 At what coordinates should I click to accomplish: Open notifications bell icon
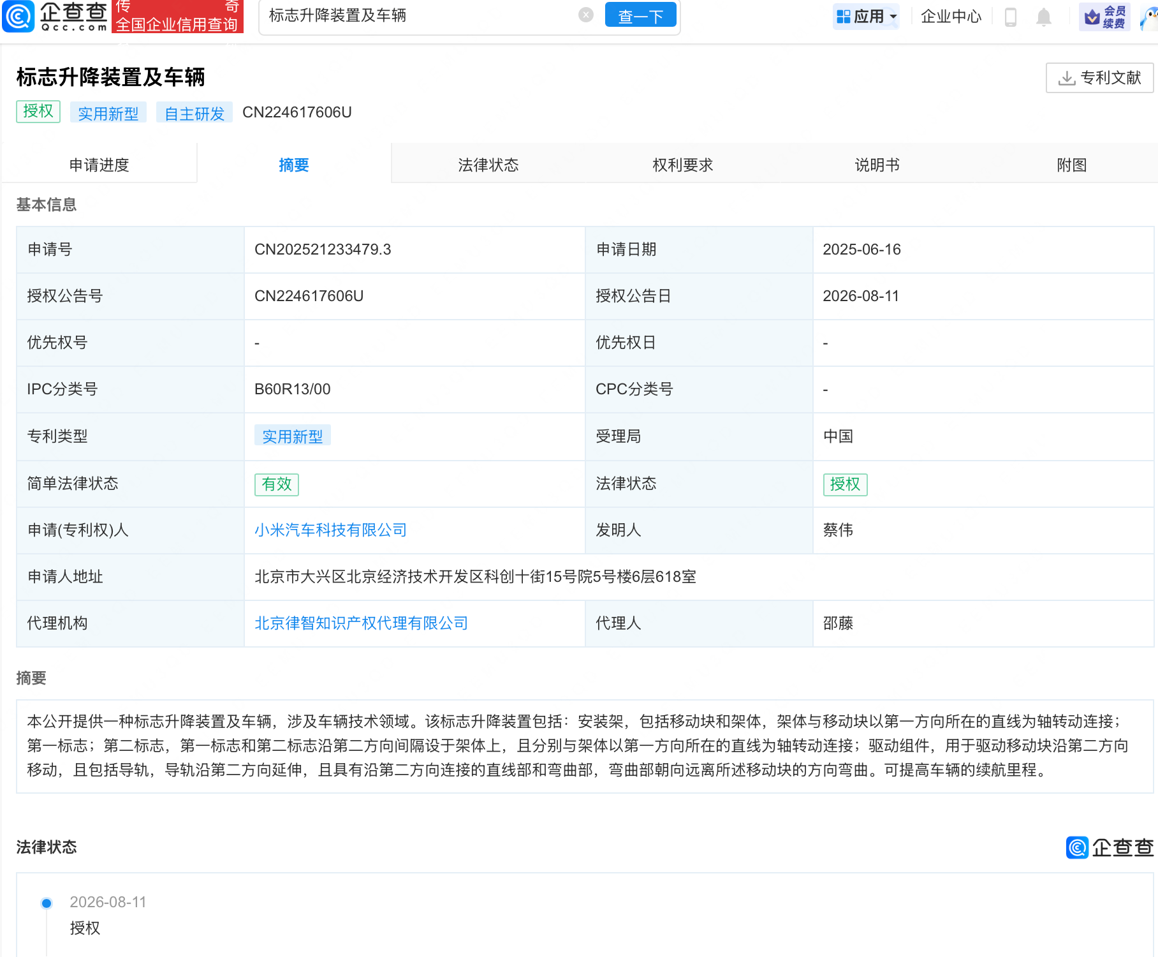tap(1043, 17)
